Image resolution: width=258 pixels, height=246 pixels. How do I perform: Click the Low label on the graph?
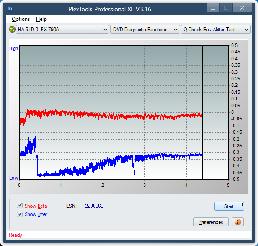tap(13, 178)
